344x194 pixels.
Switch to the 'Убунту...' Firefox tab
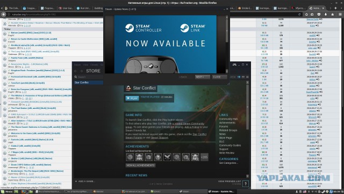299,8
